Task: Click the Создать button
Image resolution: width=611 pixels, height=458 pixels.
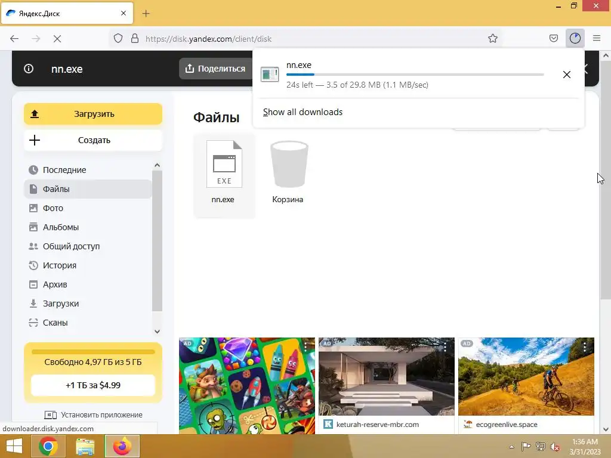Action: click(93, 140)
